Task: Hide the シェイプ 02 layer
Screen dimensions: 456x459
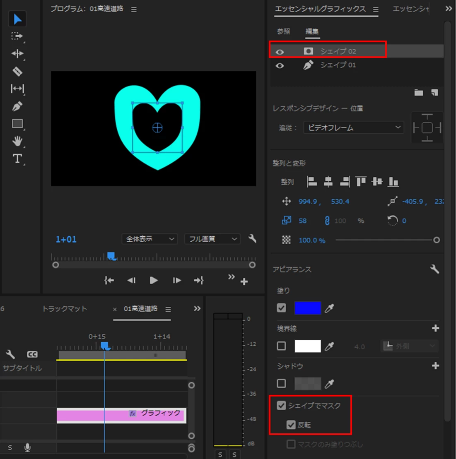Action: click(280, 52)
